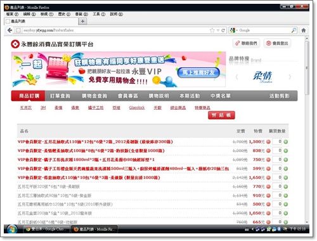
Task: Decrease quantity on the 1,650元 row
Action: click(x=268, y=178)
